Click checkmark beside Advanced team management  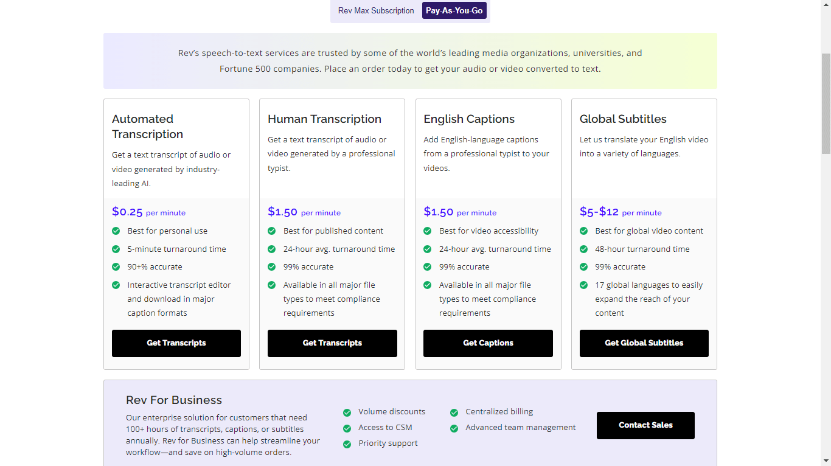[454, 428]
